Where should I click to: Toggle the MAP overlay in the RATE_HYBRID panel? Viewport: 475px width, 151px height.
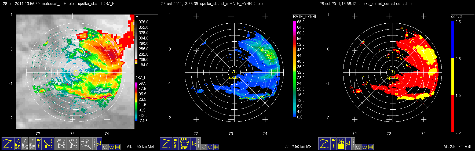175,144
